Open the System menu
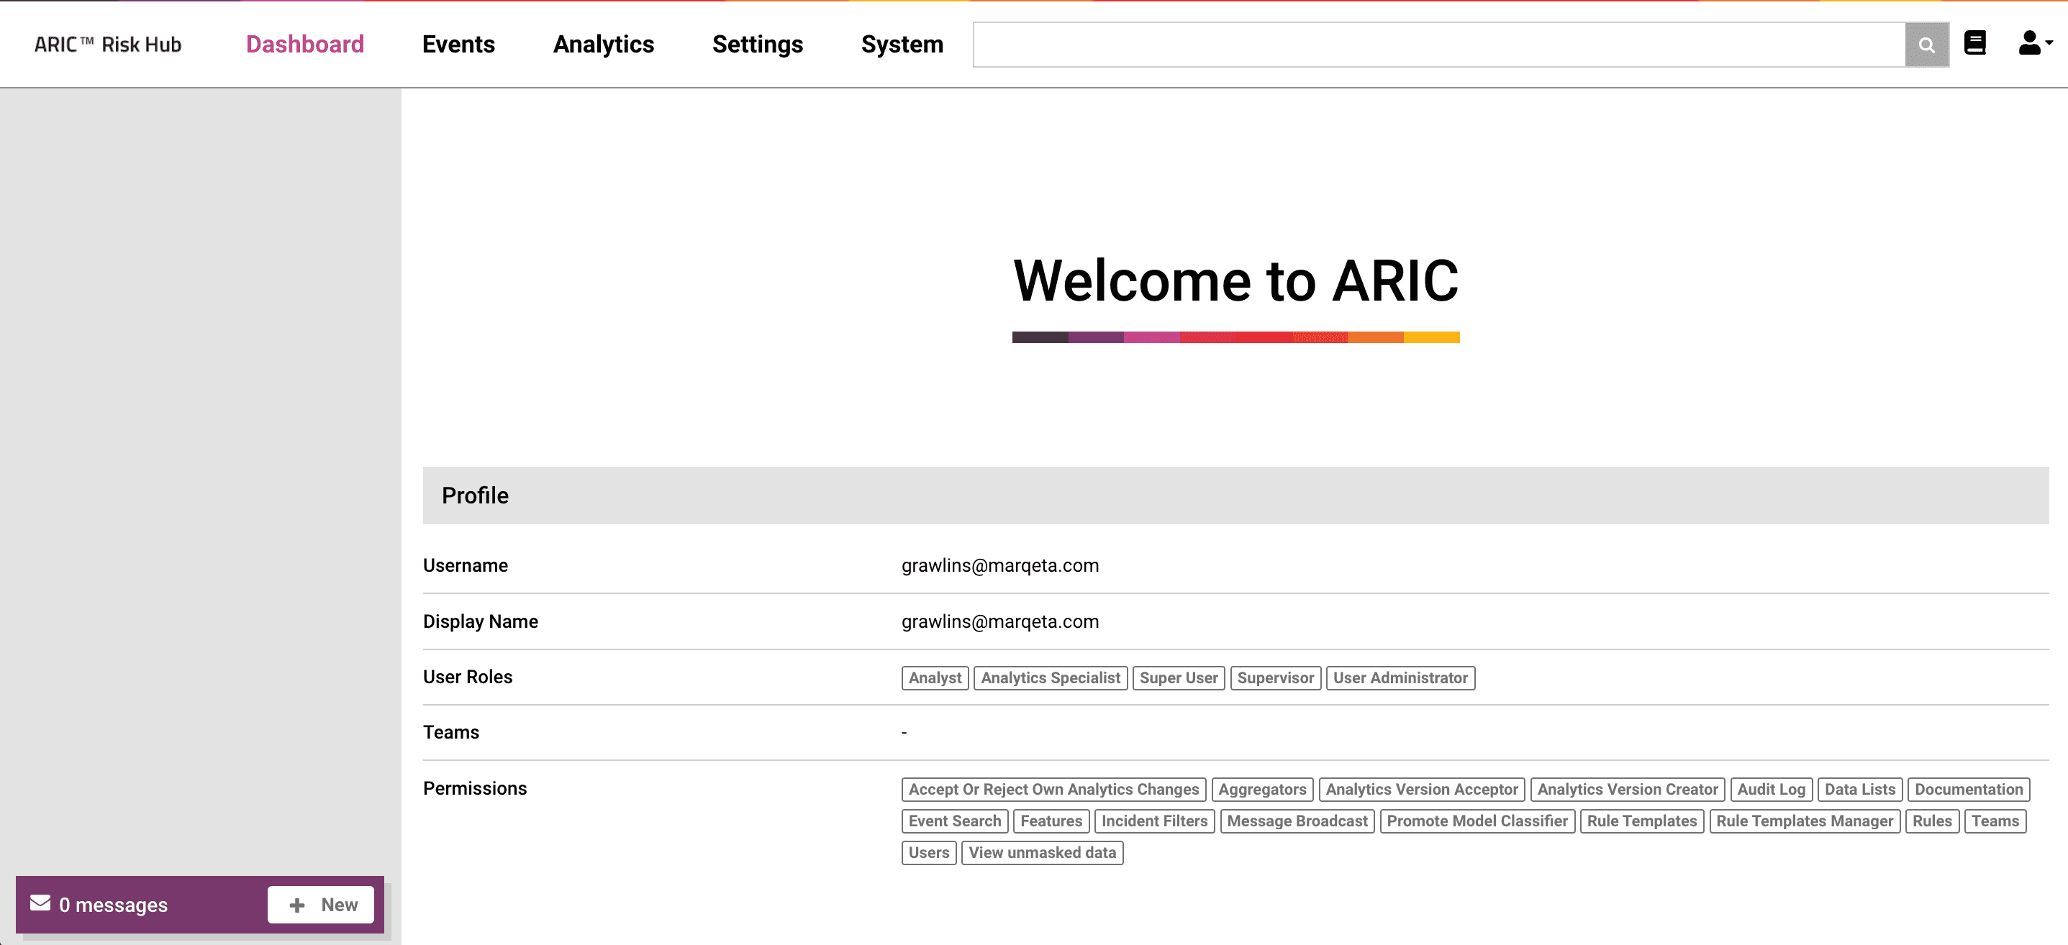The width and height of the screenshot is (2068, 945). coord(902,44)
